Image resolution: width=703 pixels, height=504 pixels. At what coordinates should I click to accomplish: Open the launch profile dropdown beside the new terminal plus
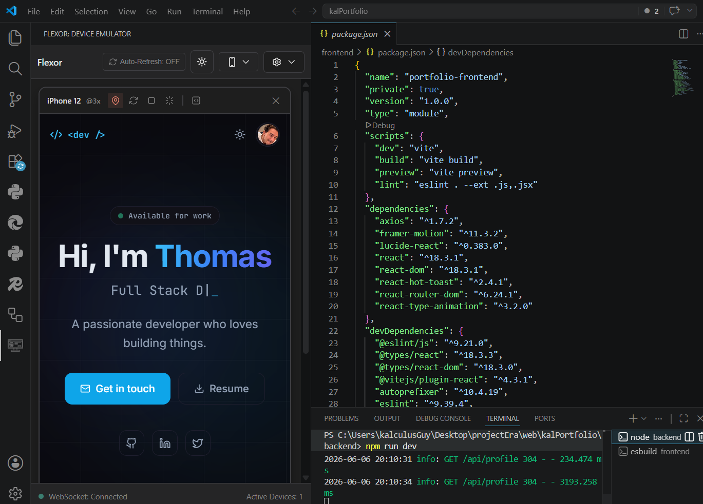[x=644, y=418]
